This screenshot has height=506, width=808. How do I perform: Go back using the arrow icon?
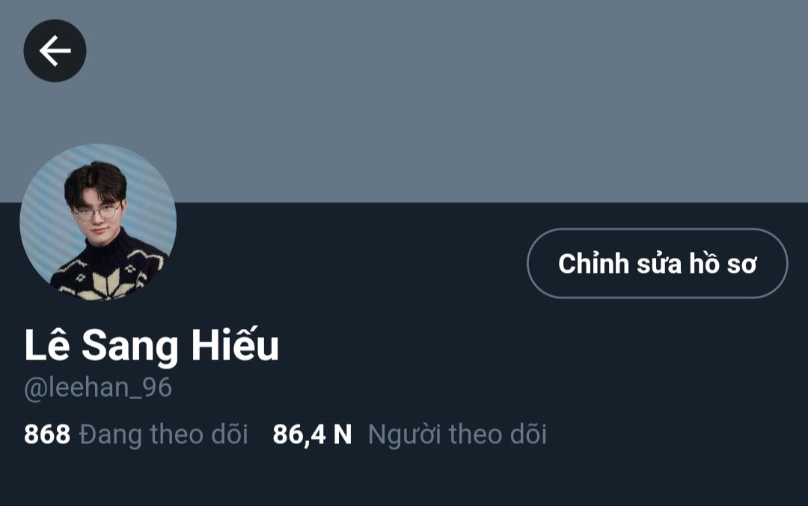tap(55, 50)
